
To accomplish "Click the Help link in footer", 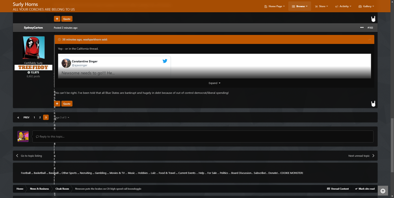I will [201, 173].
